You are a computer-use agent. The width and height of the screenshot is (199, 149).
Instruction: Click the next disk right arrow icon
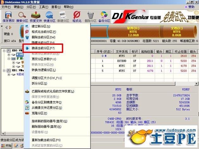point(10,27)
